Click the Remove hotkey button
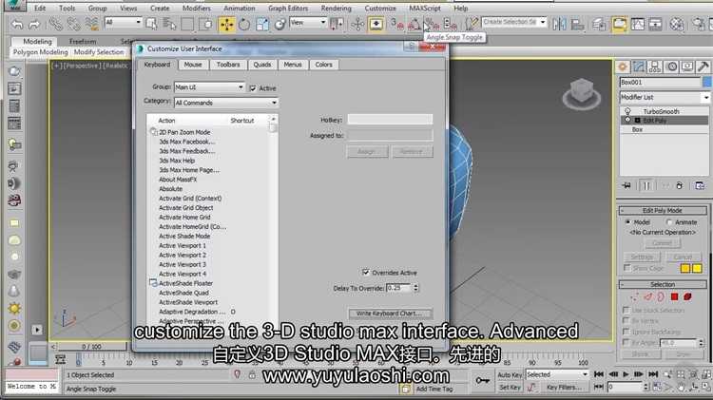This screenshot has height=400, width=713. pyautogui.click(x=412, y=151)
